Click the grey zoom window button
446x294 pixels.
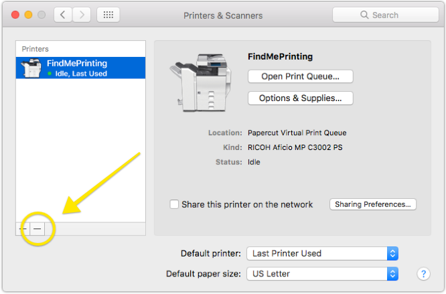tap(42, 15)
